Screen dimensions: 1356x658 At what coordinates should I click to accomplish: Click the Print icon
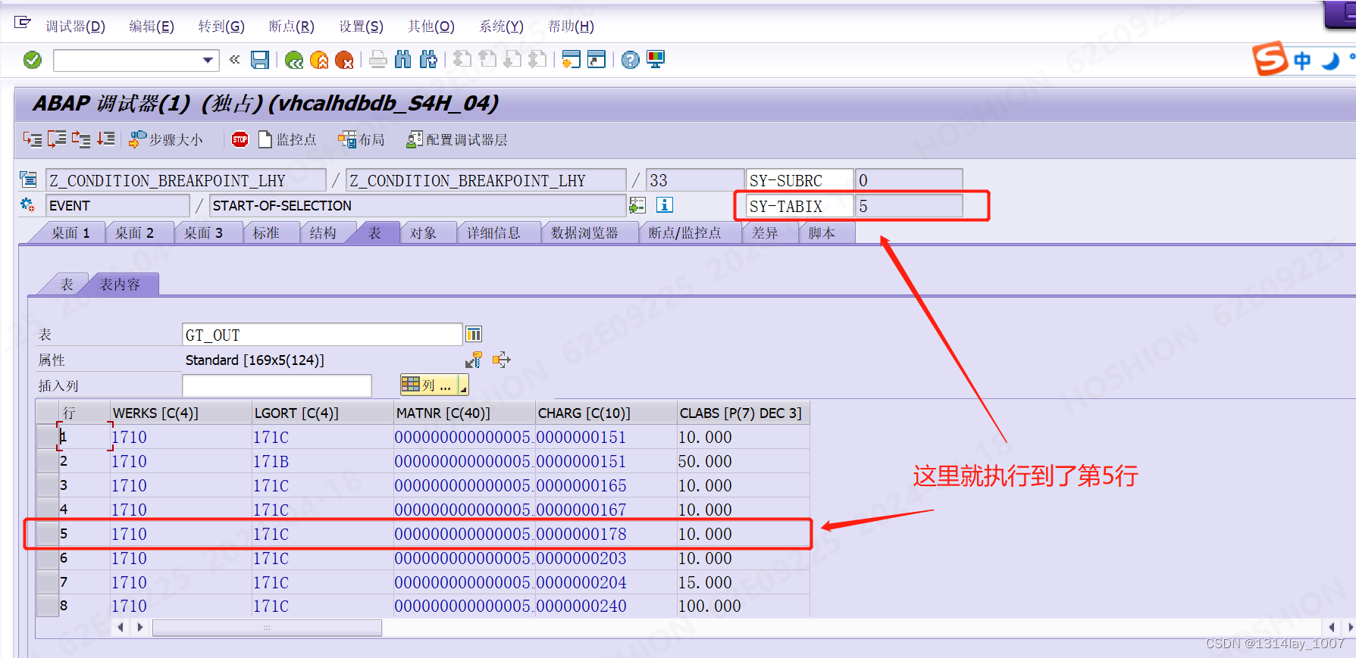pyautogui.click(x=378, y=60)
